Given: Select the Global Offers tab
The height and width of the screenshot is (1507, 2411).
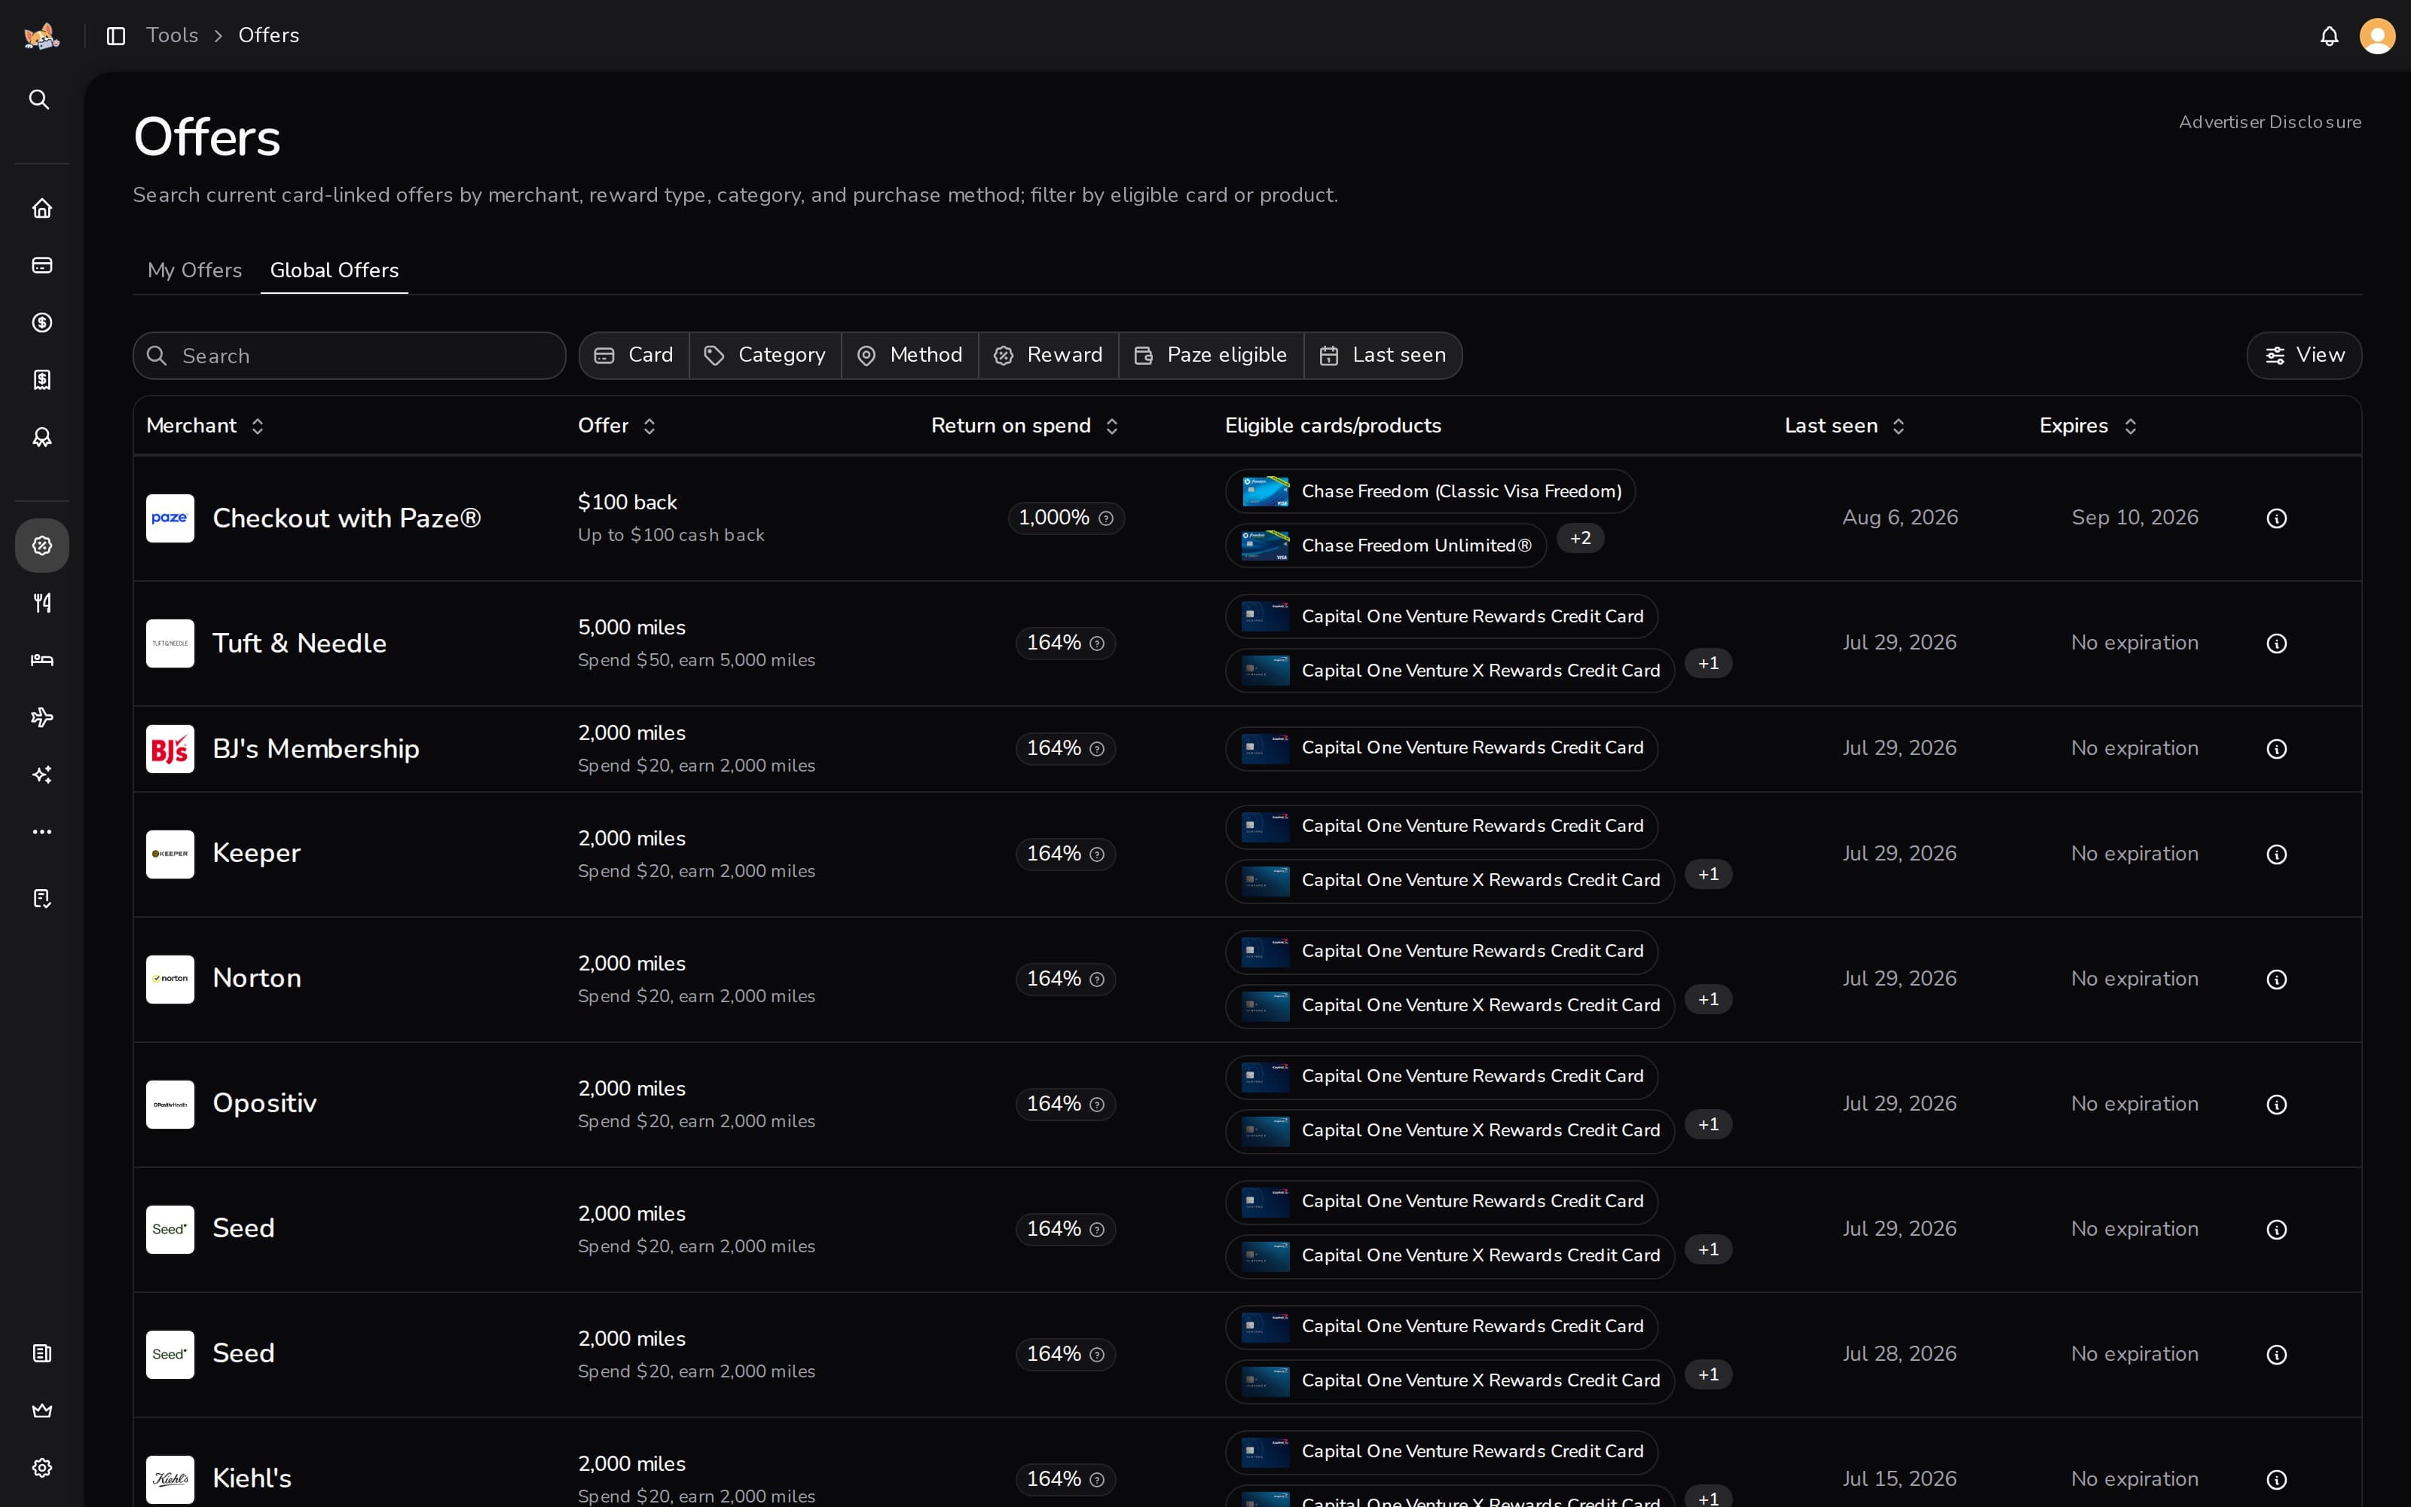Looking at the screenshot, I should click(x=335, y=270).
